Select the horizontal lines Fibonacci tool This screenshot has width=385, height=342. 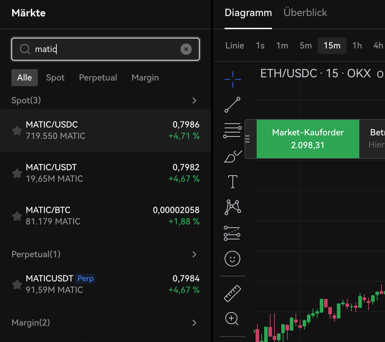[232, 130]
